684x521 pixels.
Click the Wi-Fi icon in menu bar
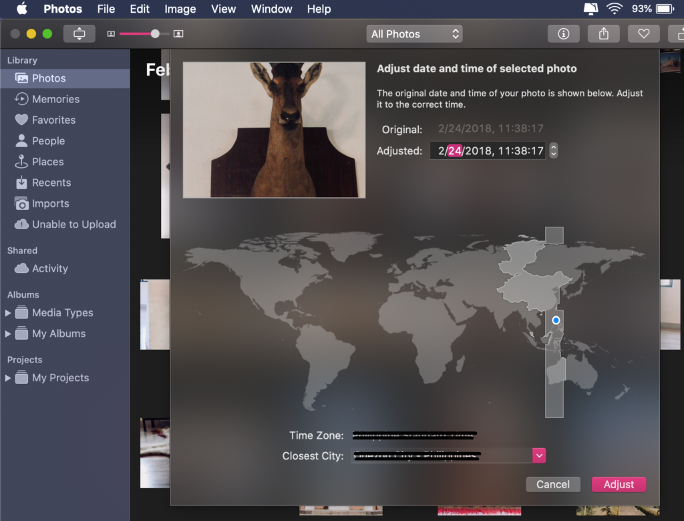(x=614, y=9)
